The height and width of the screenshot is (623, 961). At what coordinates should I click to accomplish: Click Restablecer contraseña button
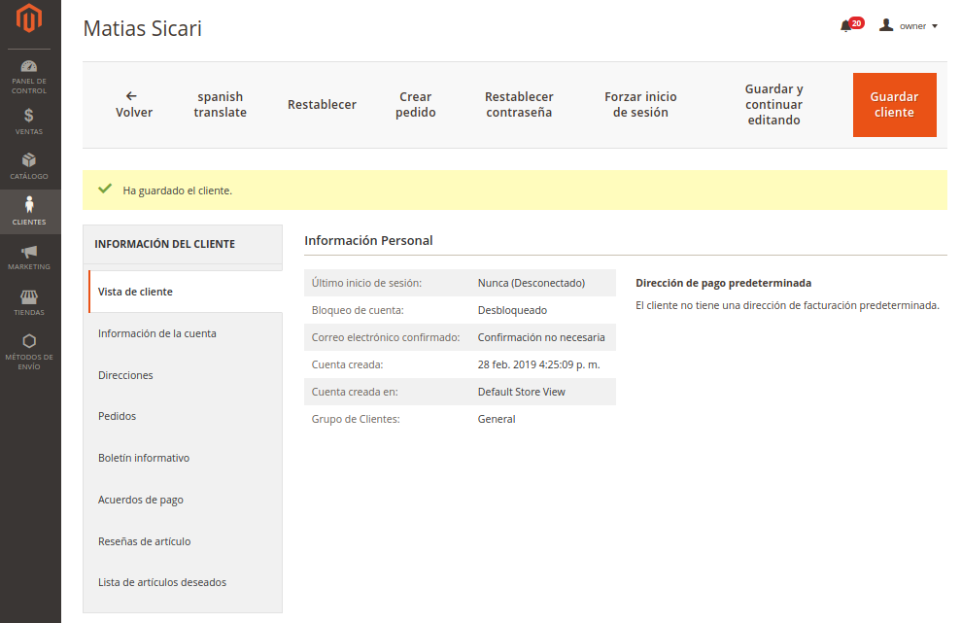click(x=519, y=104)
